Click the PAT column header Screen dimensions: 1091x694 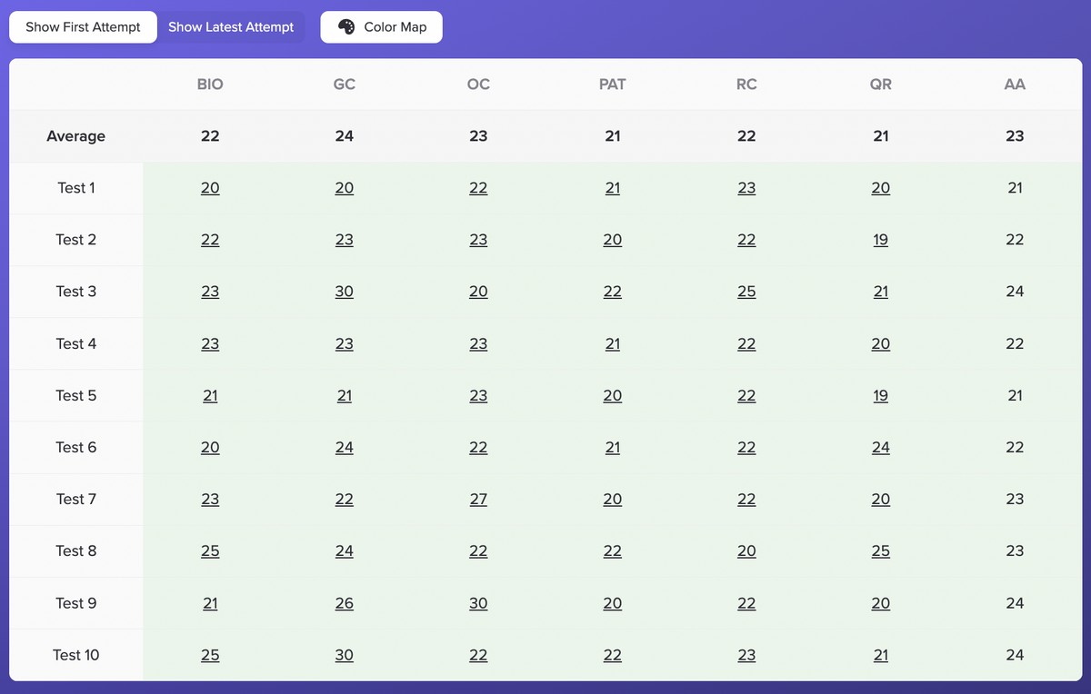(x=613, y=84)
